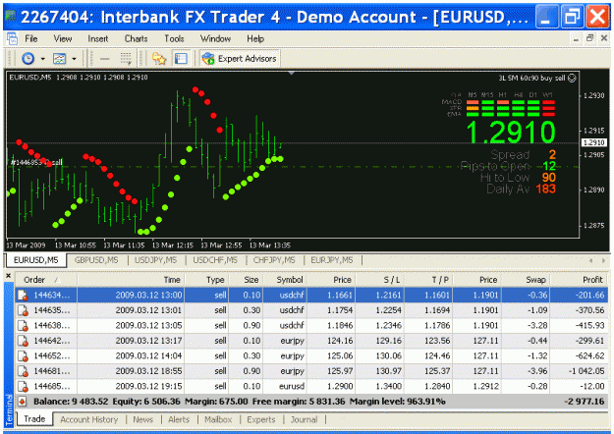This screenshot has height=434, width=614.
Task: Open the File menu
Action: (30, 38)
